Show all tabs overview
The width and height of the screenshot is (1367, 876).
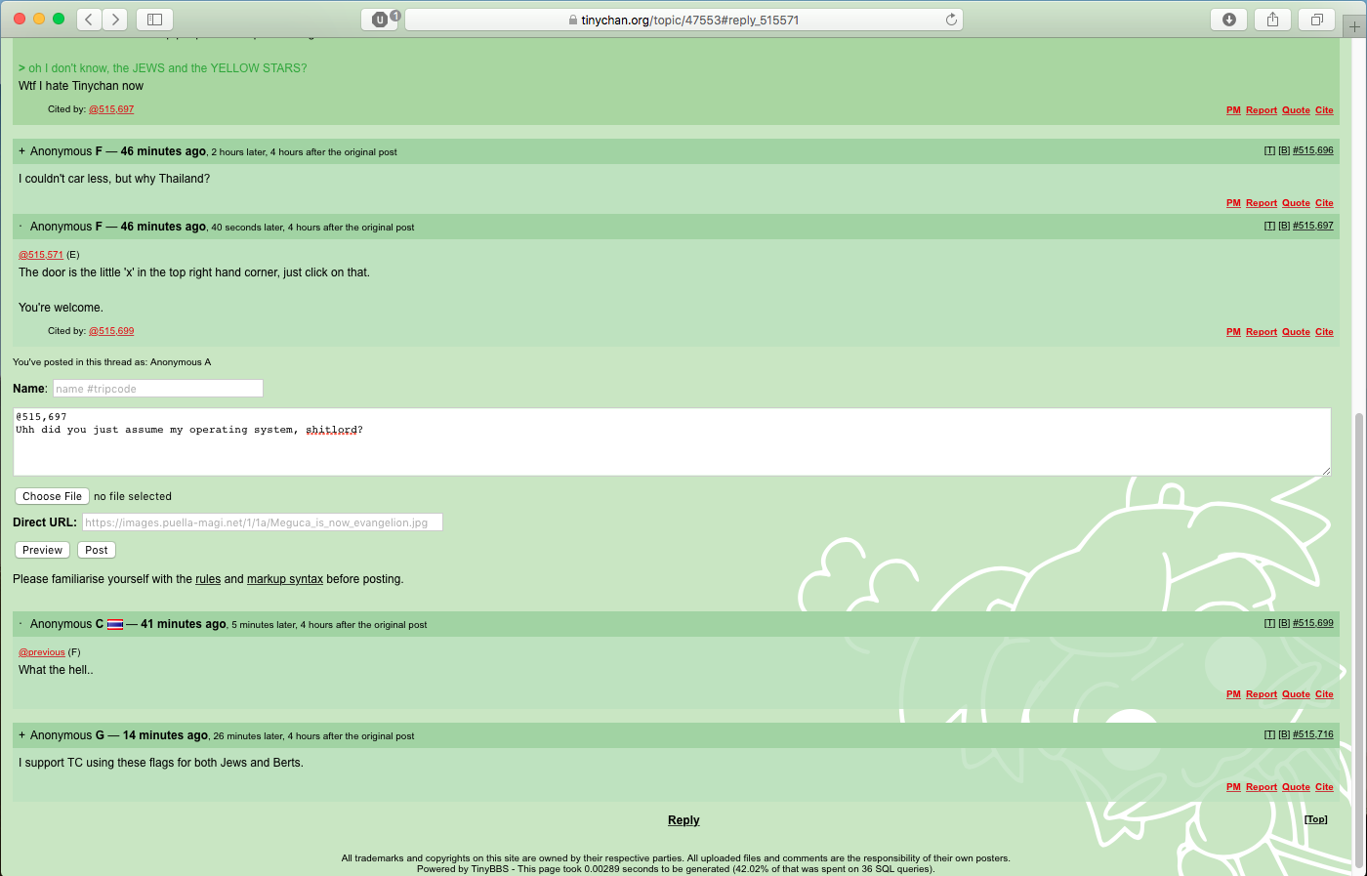coord(1316,20)
